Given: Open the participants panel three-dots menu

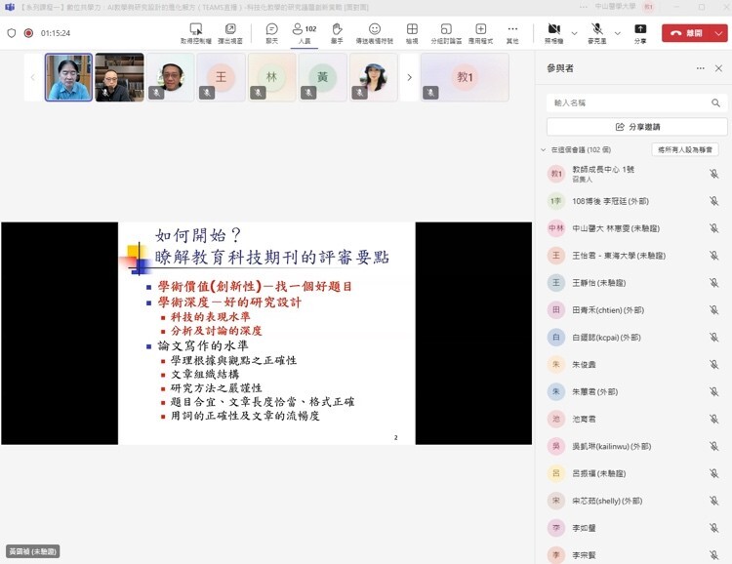Looking at the screenshot, I should (x=700, y=68).
